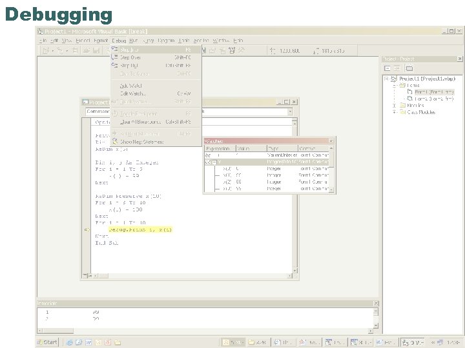
Task: Select the Class Modules folder
Action: pyautogui.click(x=421, y=112)
